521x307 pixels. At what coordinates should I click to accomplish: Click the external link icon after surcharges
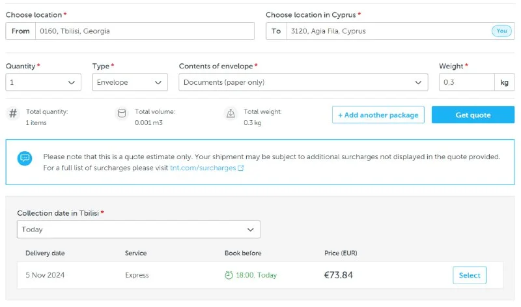tap(241, 168)
